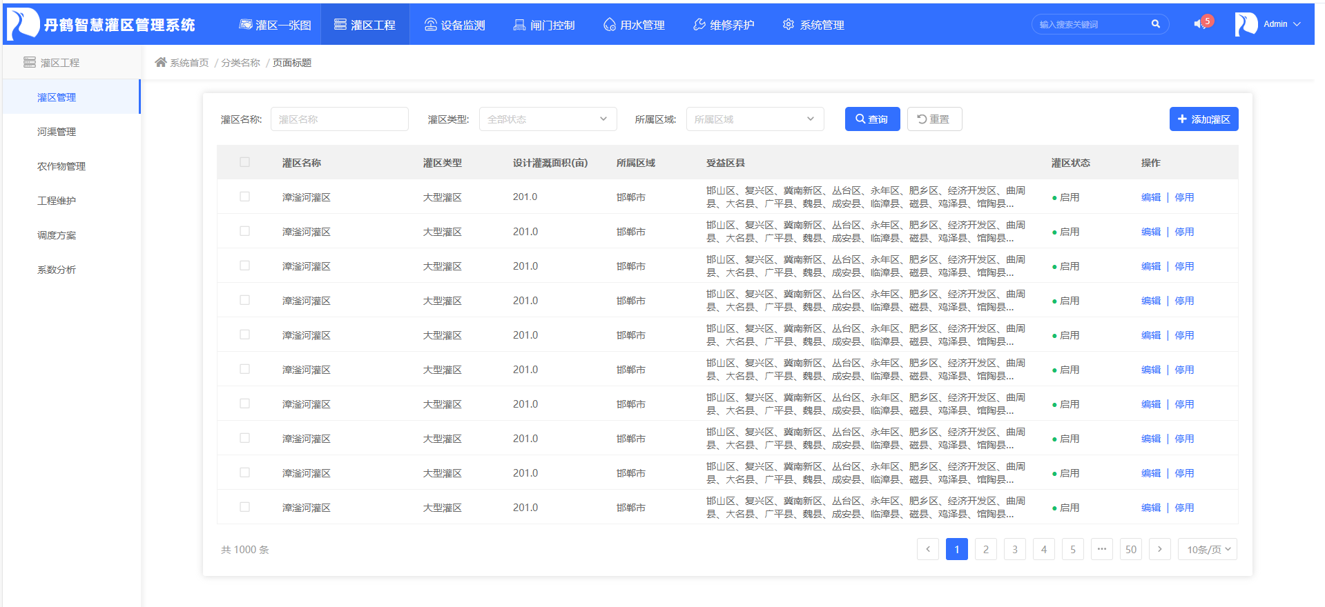Go to next page with right arrow
The height and width of the screenshot is (607, 1325).
coord(1160,549)
